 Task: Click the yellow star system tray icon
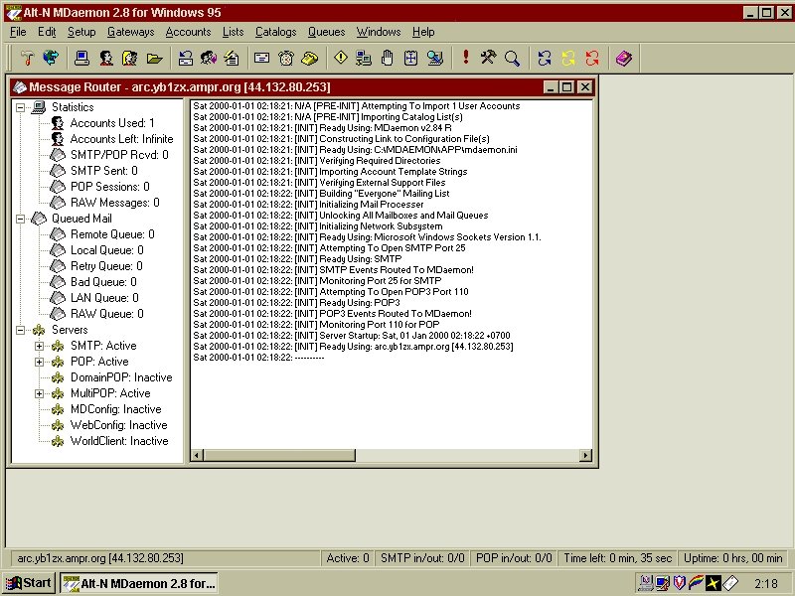pos(713,583)
